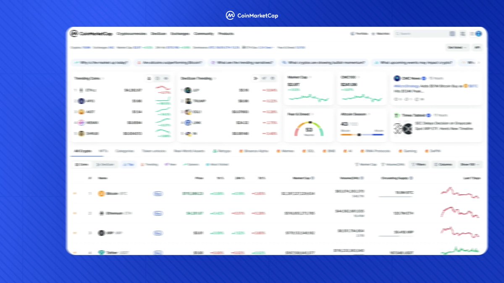This screenshot has width=504, height=283.
Task: Open the Portfolio link in header
Action: [x=359, y=34]
